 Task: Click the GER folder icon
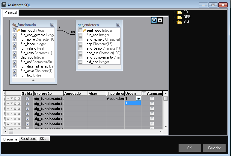tap(179, 17)
